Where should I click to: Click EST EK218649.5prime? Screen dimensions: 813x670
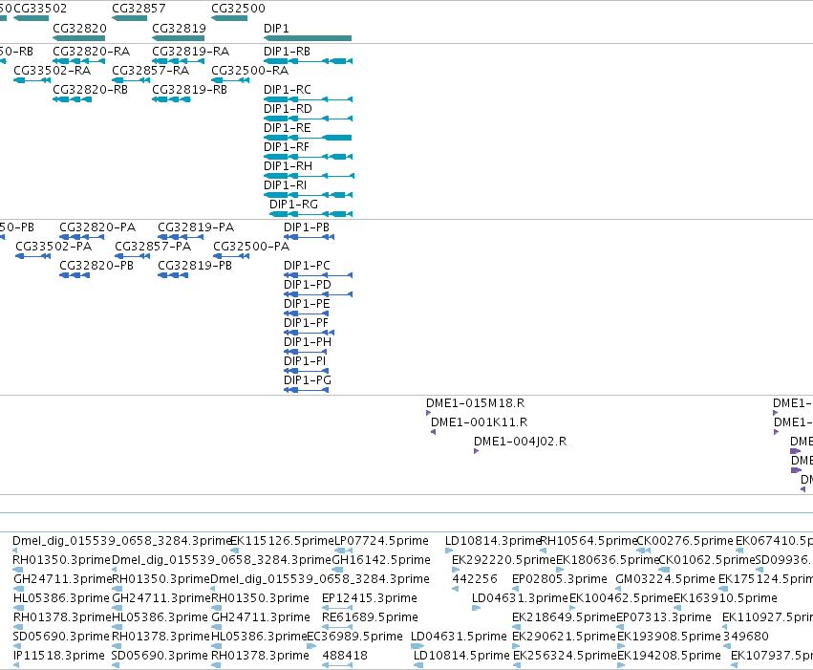(517, 627)
